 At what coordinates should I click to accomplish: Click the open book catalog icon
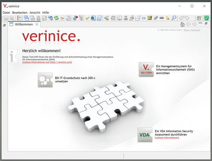tap(119, 18)
